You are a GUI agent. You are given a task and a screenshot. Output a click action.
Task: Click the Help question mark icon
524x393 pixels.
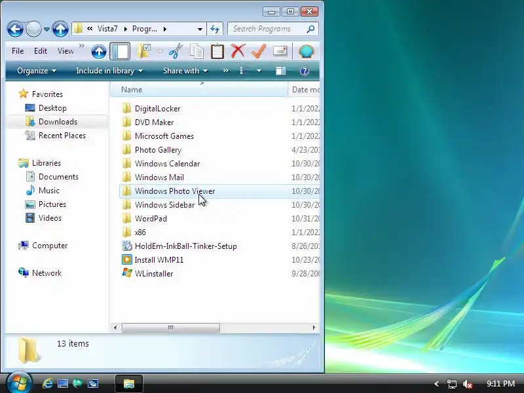click(x=304, y=71)
